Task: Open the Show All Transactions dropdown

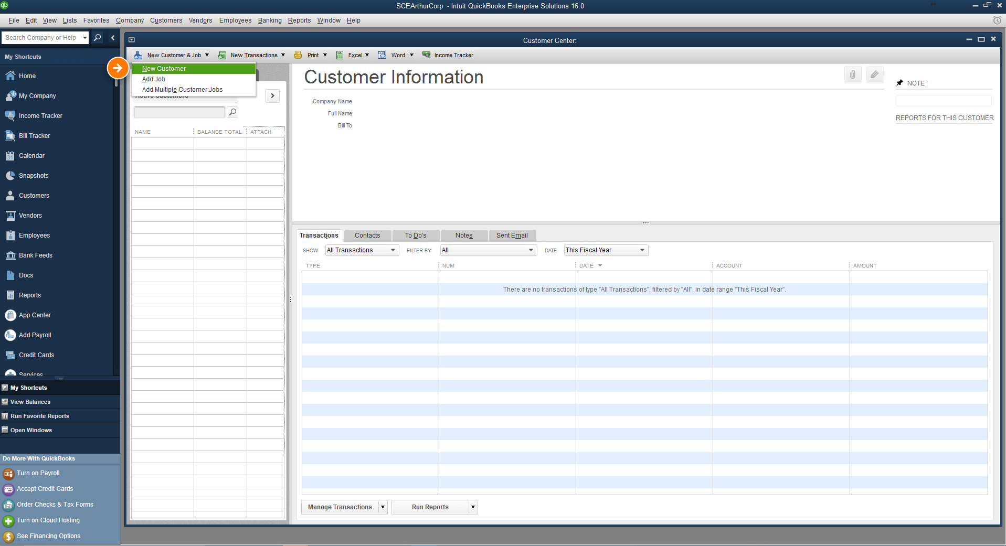Action: point(362,250)
